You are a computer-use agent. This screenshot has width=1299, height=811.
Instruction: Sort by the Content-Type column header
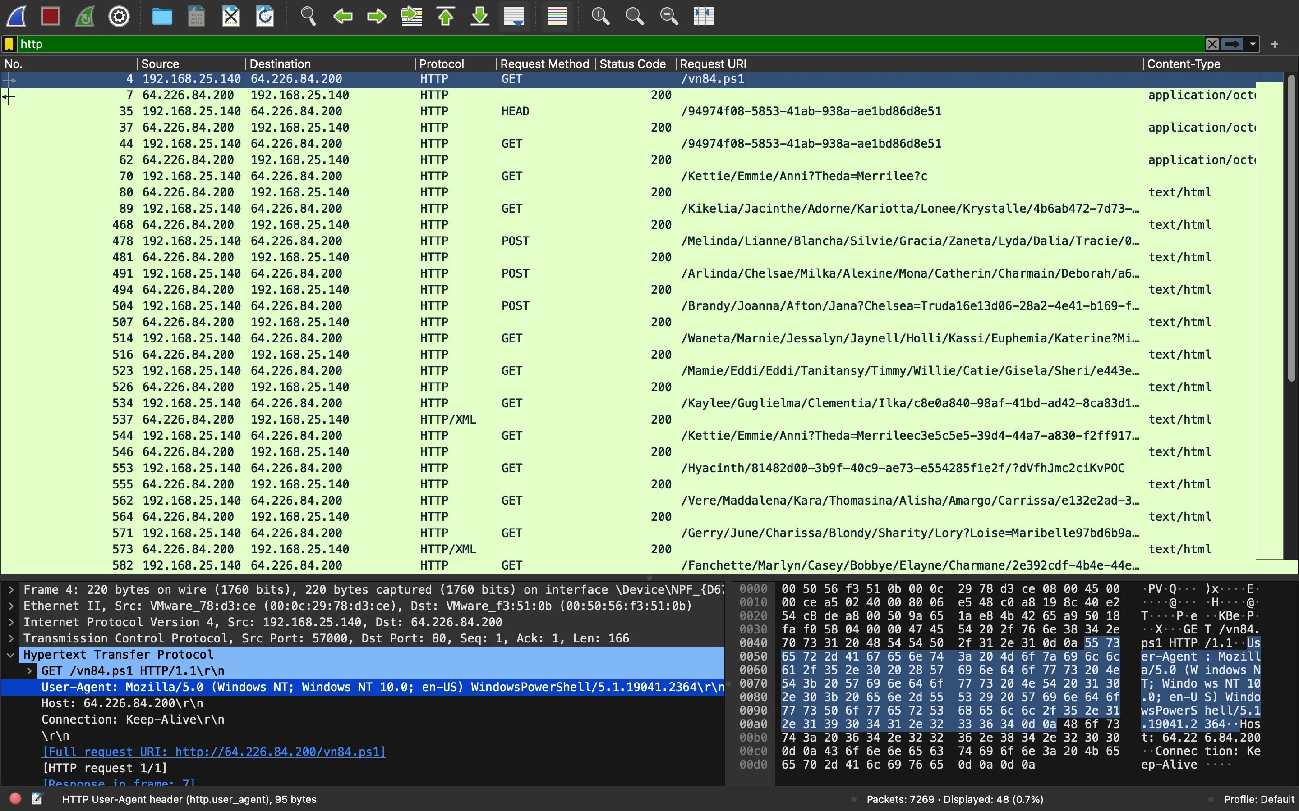coord(1200,64)
